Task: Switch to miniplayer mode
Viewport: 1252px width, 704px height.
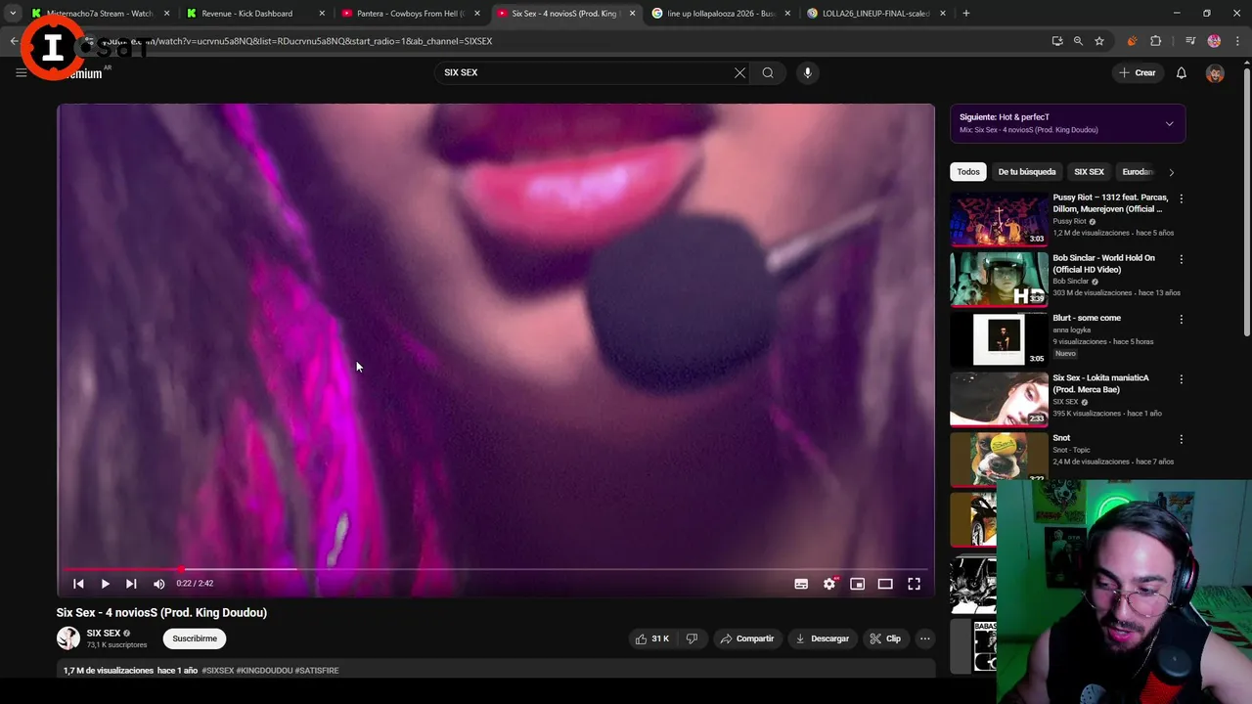Action: tap(857, 584)
